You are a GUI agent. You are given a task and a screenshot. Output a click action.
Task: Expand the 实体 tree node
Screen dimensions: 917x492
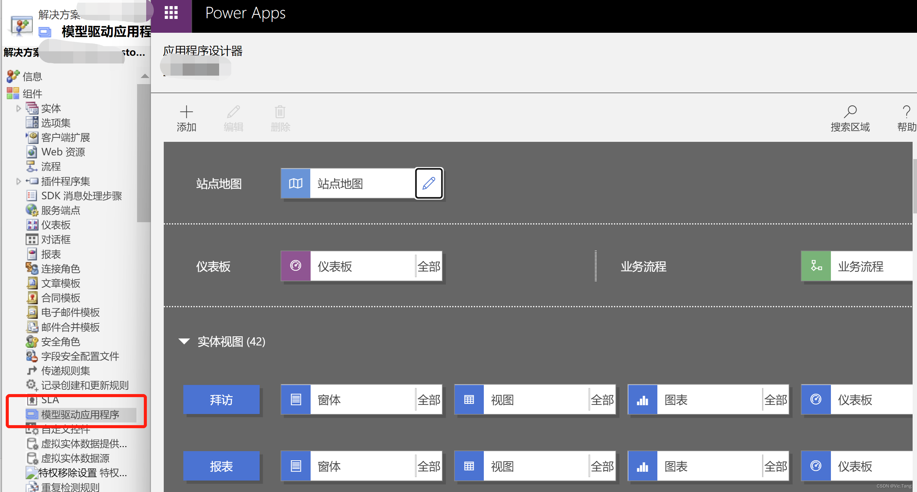pyautogui.click(x=19, y=108)
